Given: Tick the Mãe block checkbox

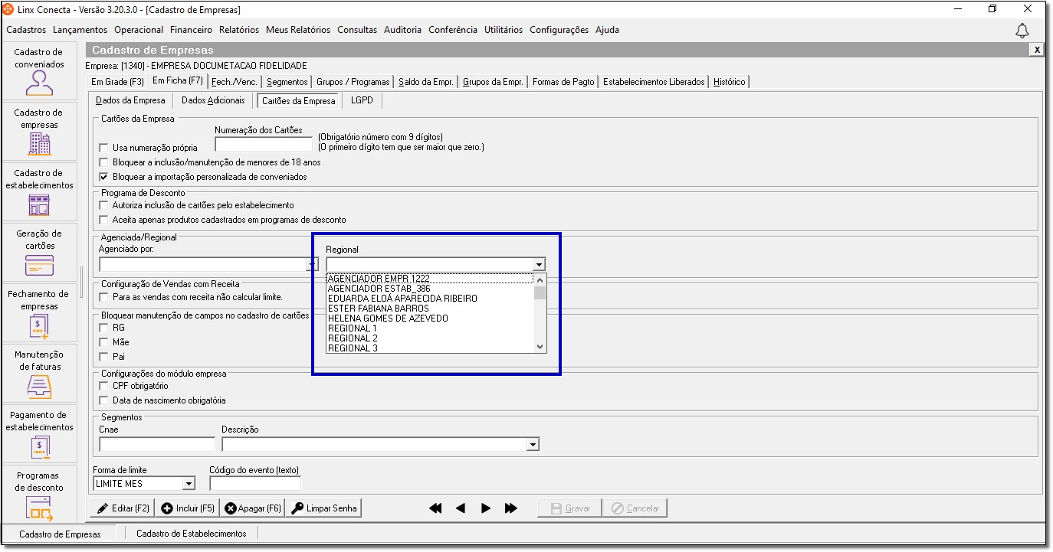Looking at the screenshot, I should [x=104, y=342].
